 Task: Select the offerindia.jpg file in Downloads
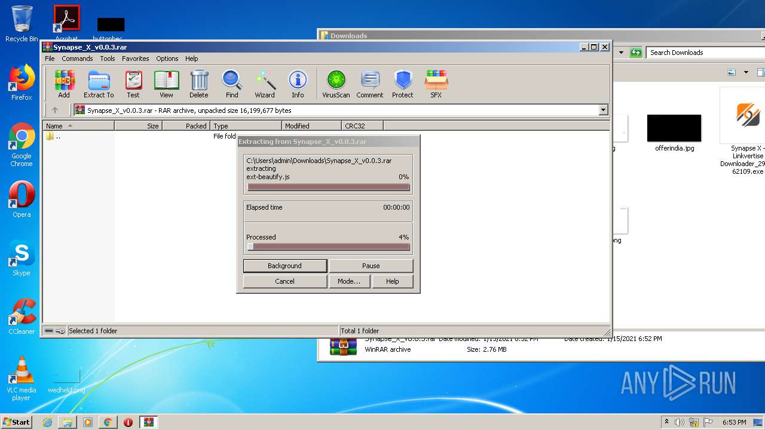674,133
